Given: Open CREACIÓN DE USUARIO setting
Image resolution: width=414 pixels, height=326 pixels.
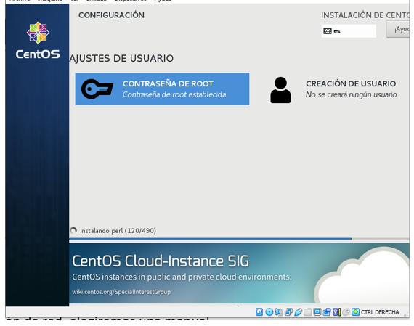Looking at the screenshot, I should [x=334, y=90].
